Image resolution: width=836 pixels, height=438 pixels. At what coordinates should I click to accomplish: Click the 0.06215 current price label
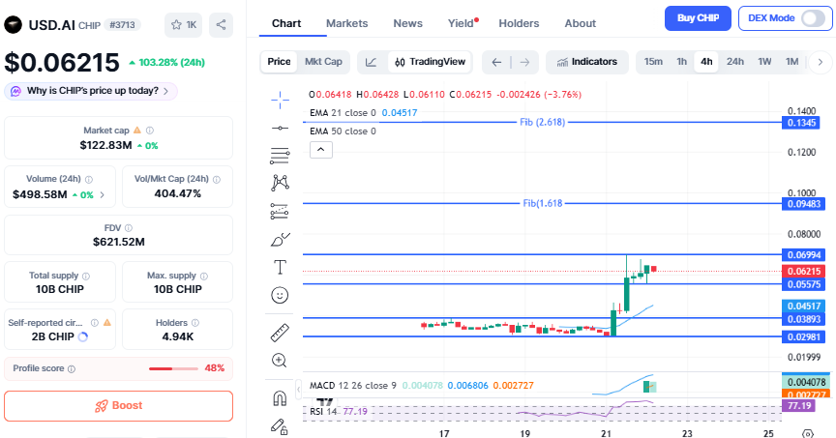[804, 272]
